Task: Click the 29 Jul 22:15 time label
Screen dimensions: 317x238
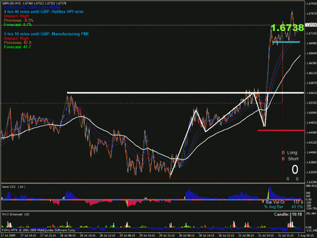Action: [x=167, y=235]
